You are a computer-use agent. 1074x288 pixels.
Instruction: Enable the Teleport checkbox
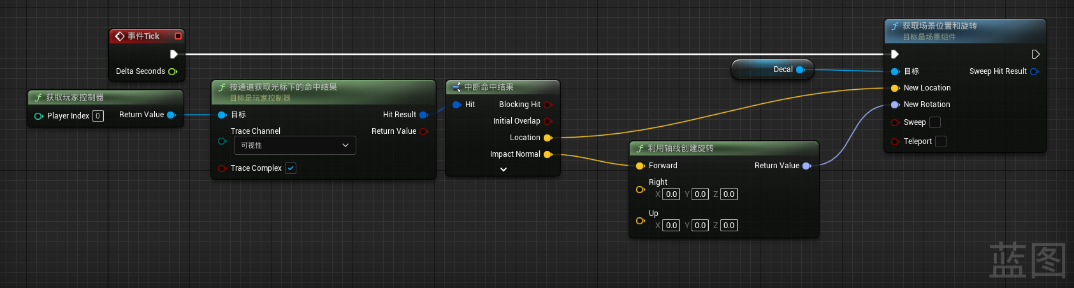pyautogui.click(x=941, y=141)
